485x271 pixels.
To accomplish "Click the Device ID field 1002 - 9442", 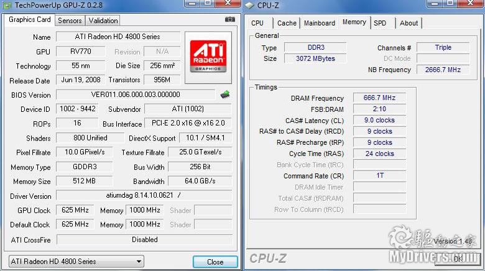I will tap(77, 109).
